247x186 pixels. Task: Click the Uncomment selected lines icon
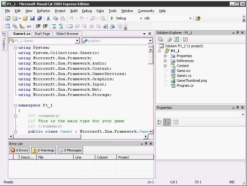pyautogui.click(x=61, y=26)
